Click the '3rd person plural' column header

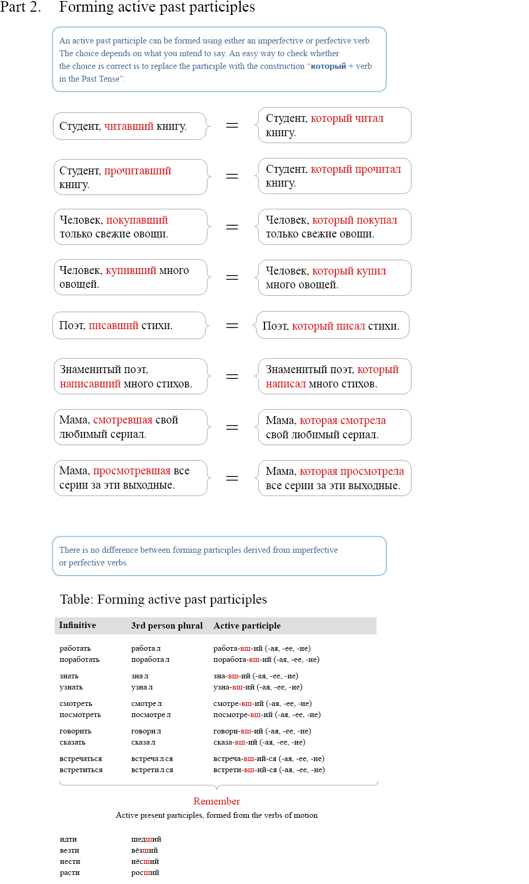(x=167, y=626)
